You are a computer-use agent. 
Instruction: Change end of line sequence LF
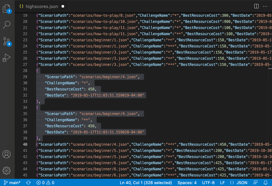[x=223, y=183]
